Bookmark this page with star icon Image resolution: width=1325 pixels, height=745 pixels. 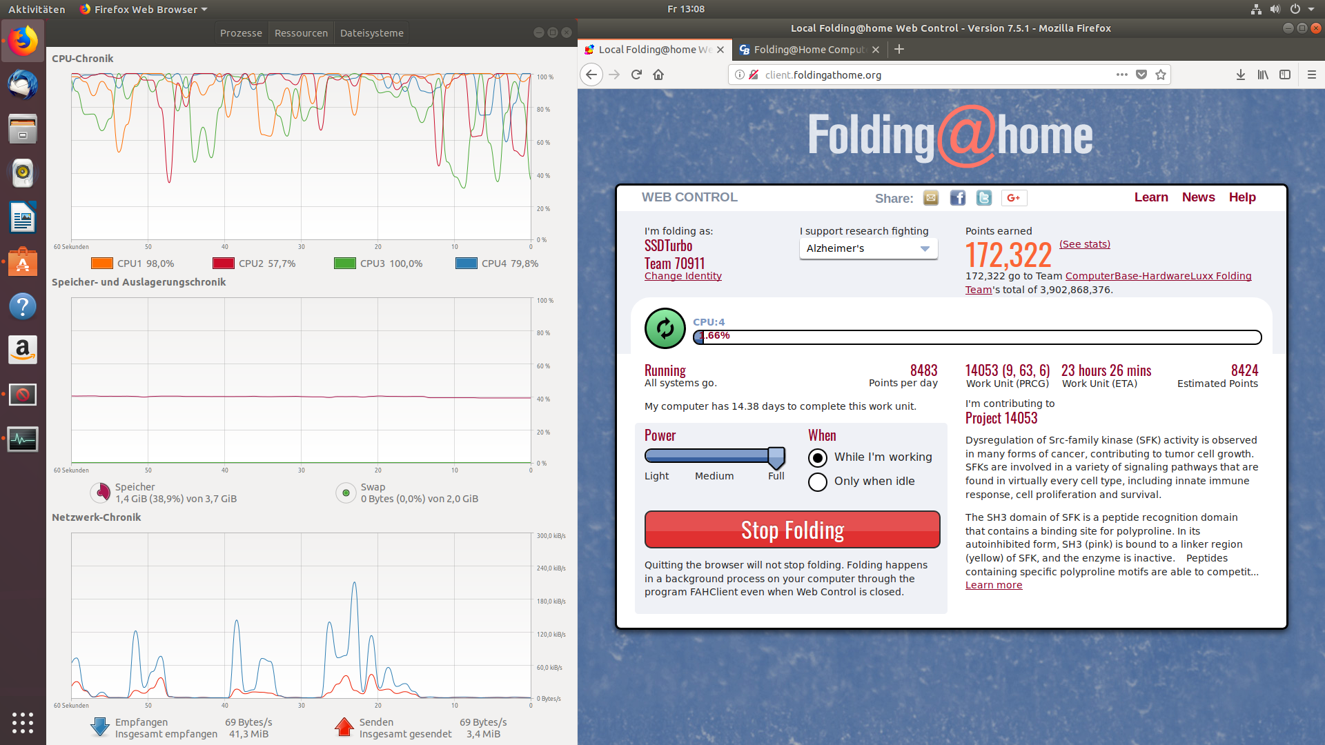click(1161, 74)
